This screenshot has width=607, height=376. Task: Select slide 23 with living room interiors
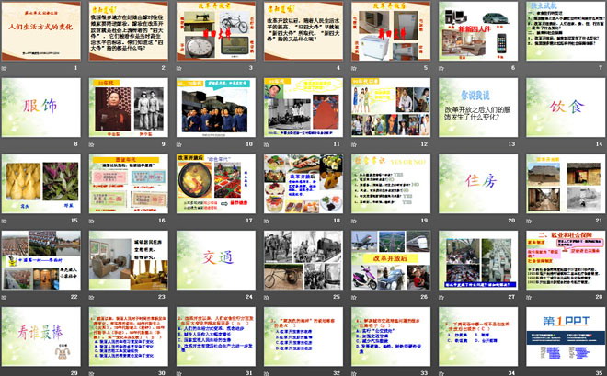coord(129,260)
